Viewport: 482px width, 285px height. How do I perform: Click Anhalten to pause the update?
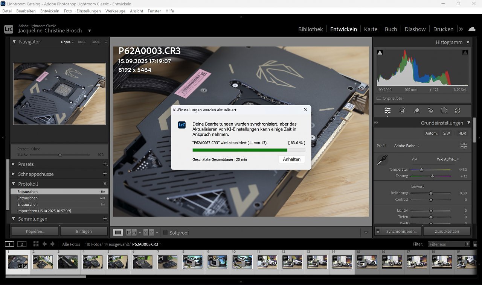(x=291, y=159)
